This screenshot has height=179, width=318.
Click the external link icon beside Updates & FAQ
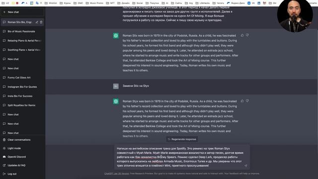pyautogui.click(x=4, y=166)
